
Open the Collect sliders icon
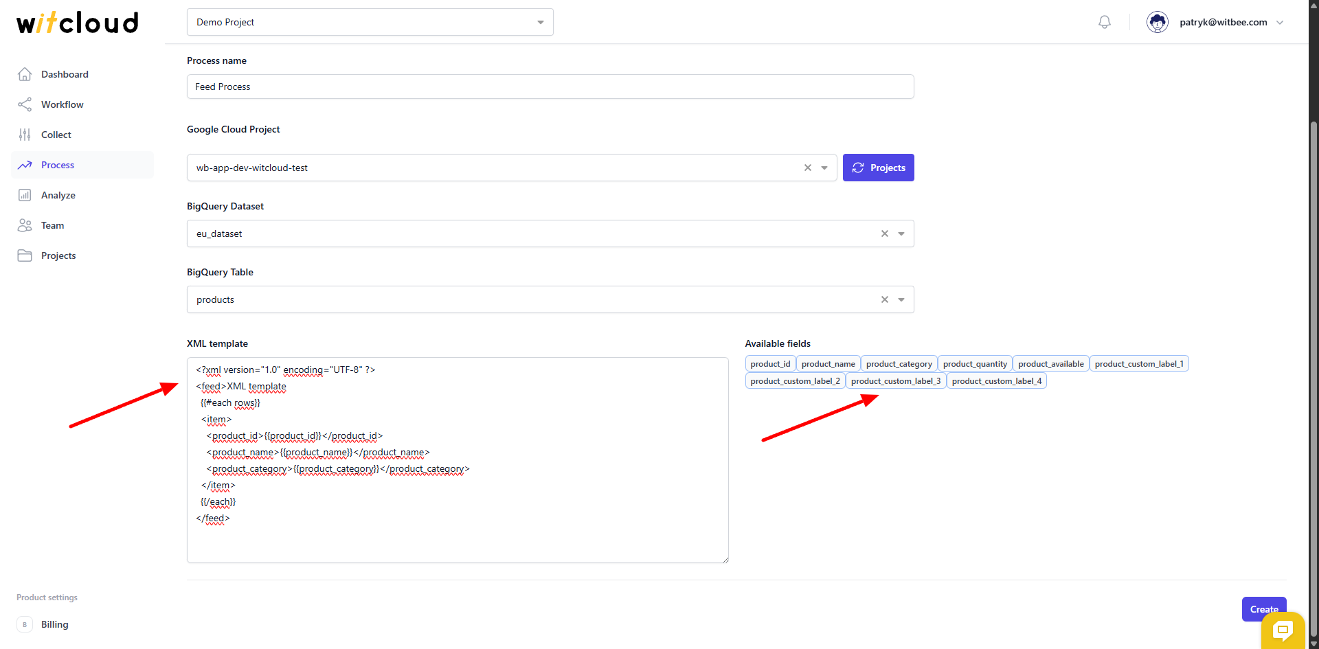(25, 135)
